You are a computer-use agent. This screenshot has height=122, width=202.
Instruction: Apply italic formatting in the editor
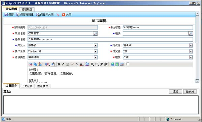63,64
